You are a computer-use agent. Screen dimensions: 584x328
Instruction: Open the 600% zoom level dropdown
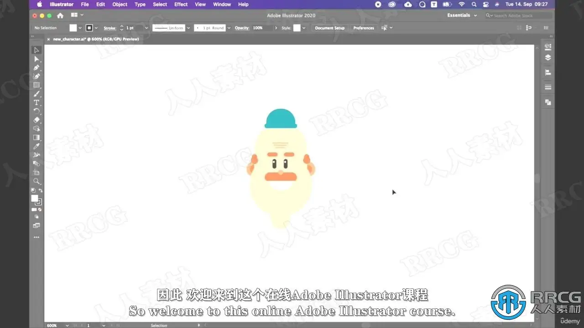pos(67,325)
